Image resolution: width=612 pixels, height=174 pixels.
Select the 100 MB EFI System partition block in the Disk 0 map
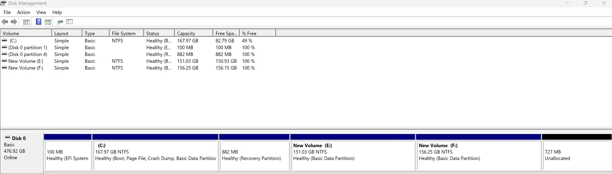coord(68,153)
